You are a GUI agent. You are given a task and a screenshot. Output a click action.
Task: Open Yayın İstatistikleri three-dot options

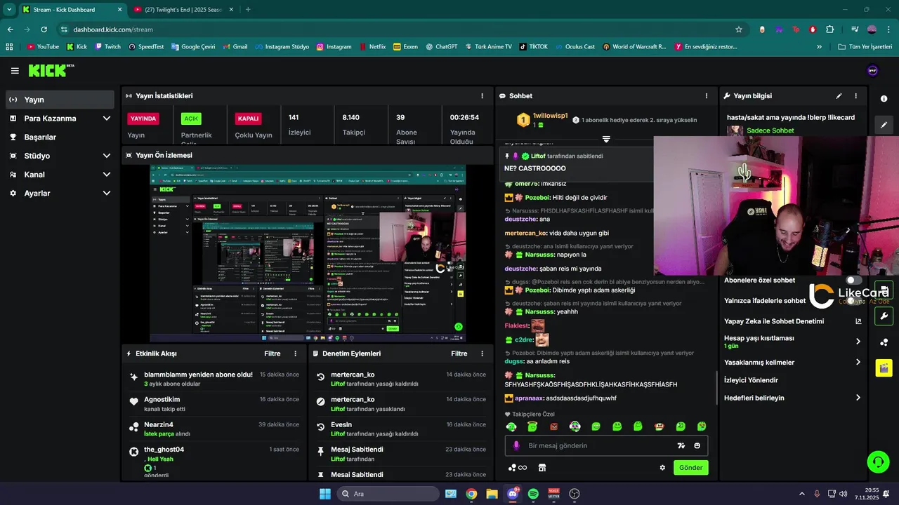click(x=482, y=96)
